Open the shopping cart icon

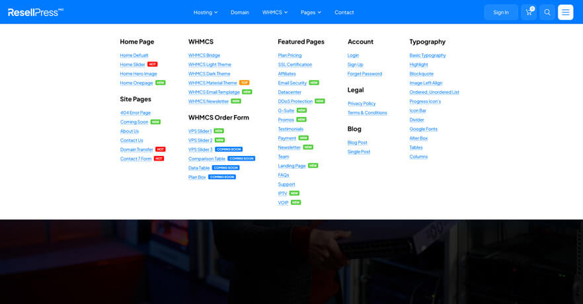point(529,13)
